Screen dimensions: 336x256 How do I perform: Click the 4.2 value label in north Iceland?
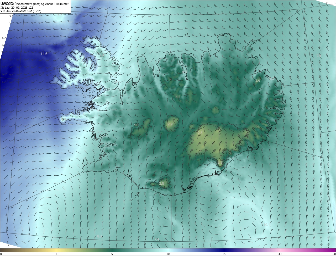tap(178, 97)
